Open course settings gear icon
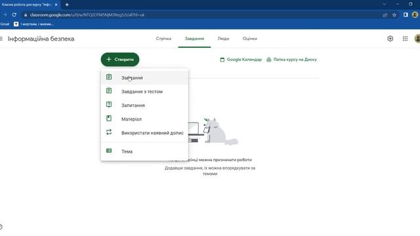Viewport: 420px width, 236px height. [x=390, y=39]
